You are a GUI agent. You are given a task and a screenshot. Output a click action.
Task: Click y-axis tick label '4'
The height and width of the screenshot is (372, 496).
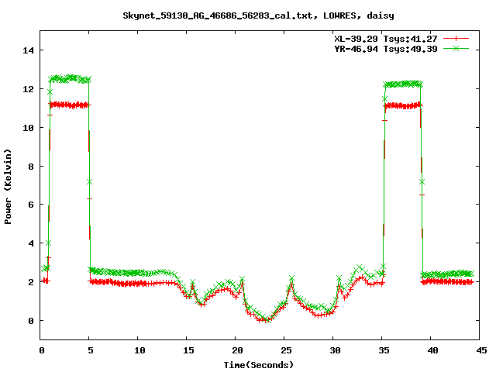tap(31, 243)
